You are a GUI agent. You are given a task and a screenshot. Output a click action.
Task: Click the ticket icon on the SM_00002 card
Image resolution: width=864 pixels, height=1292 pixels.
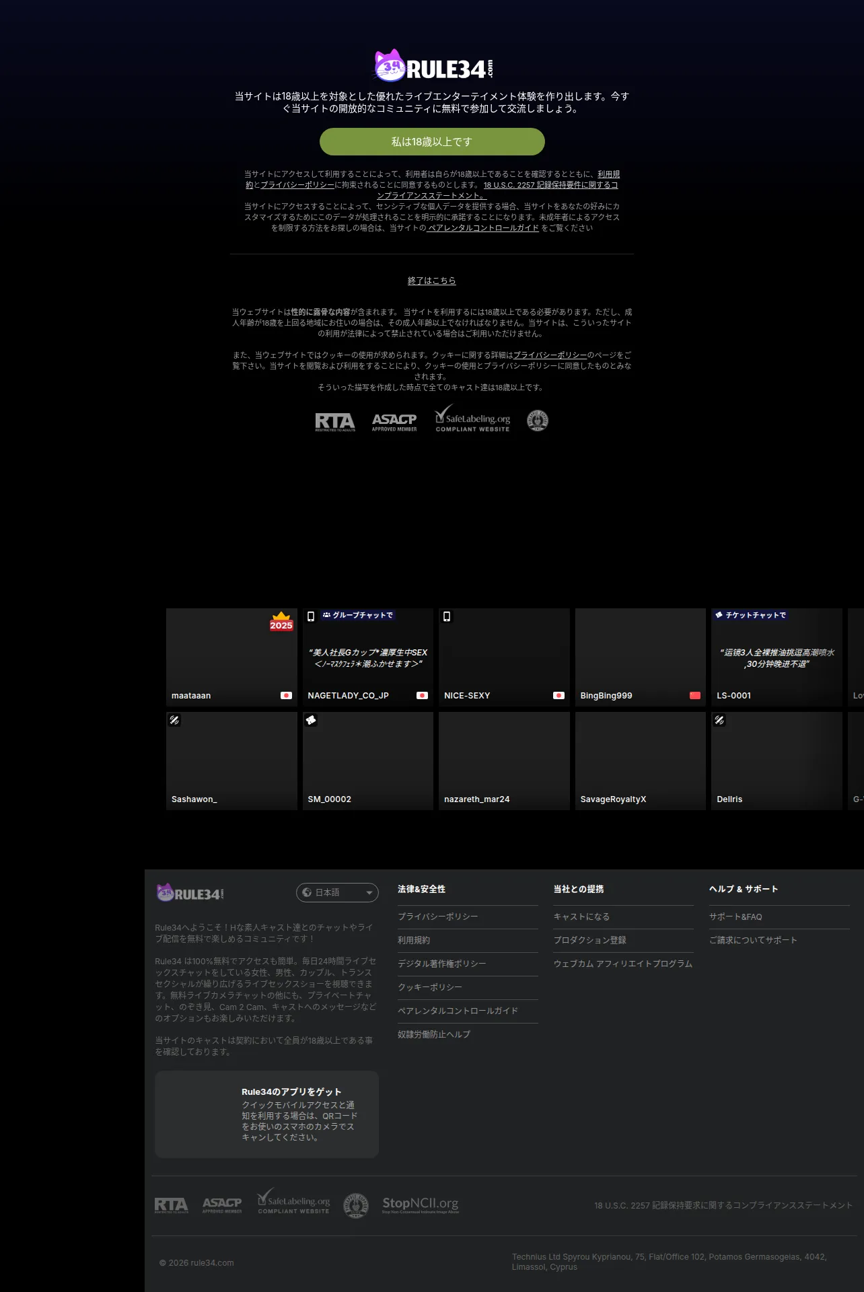(x=311, y=720)
